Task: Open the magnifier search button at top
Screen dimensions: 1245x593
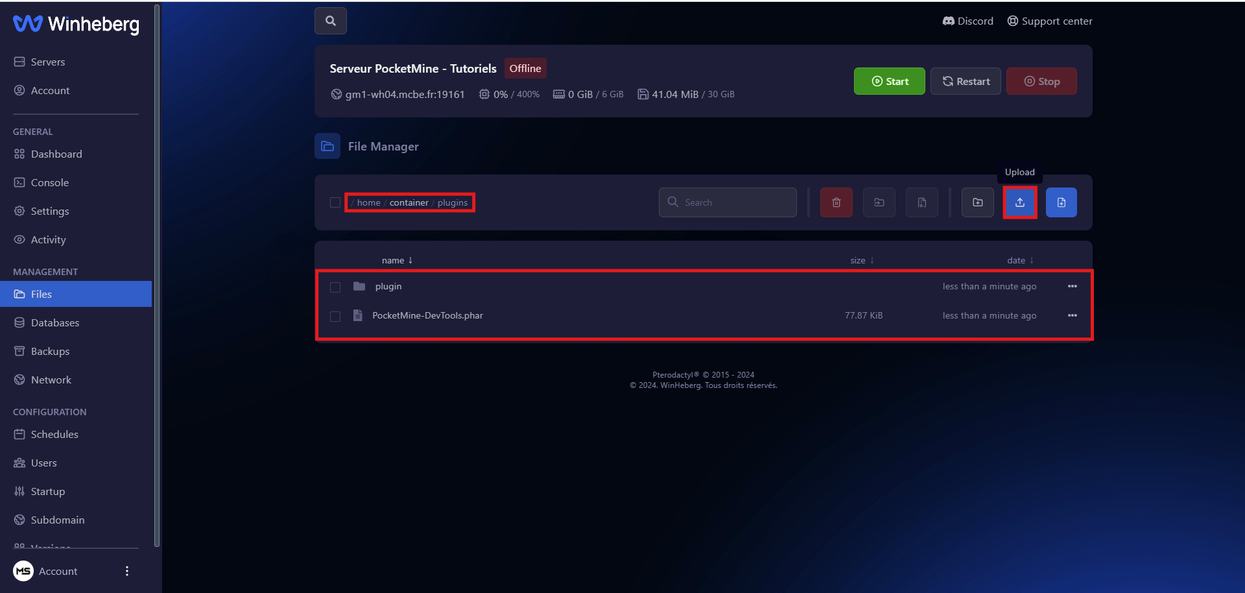Action: (331, 21)
